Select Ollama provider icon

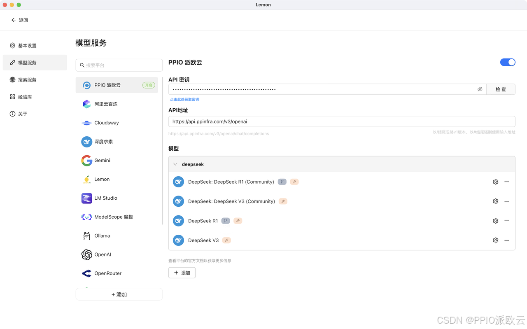click(x=86, y=236)
